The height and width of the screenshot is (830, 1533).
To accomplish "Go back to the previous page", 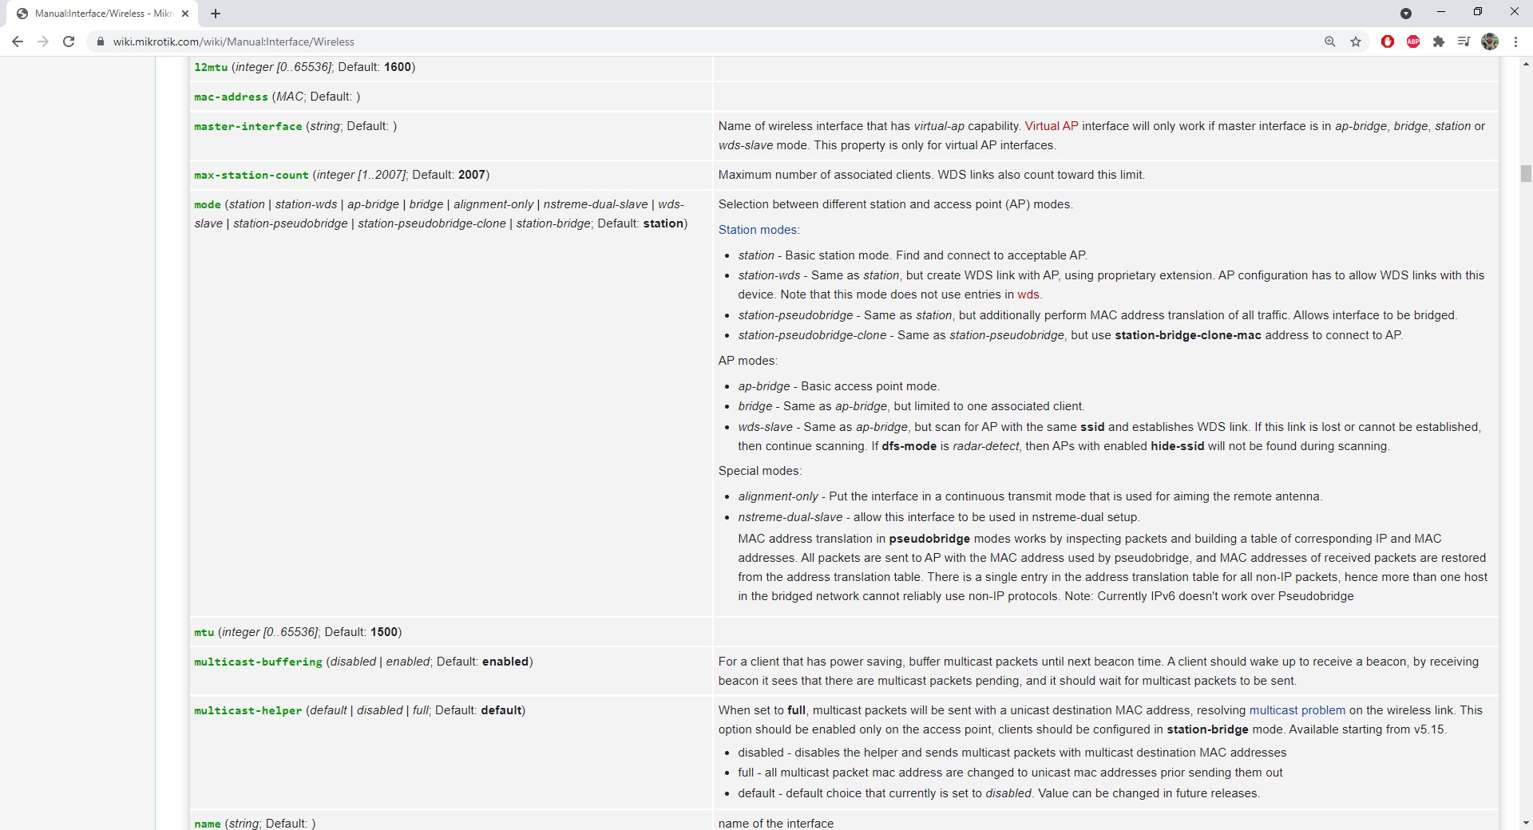I will [x=18, y=41].
